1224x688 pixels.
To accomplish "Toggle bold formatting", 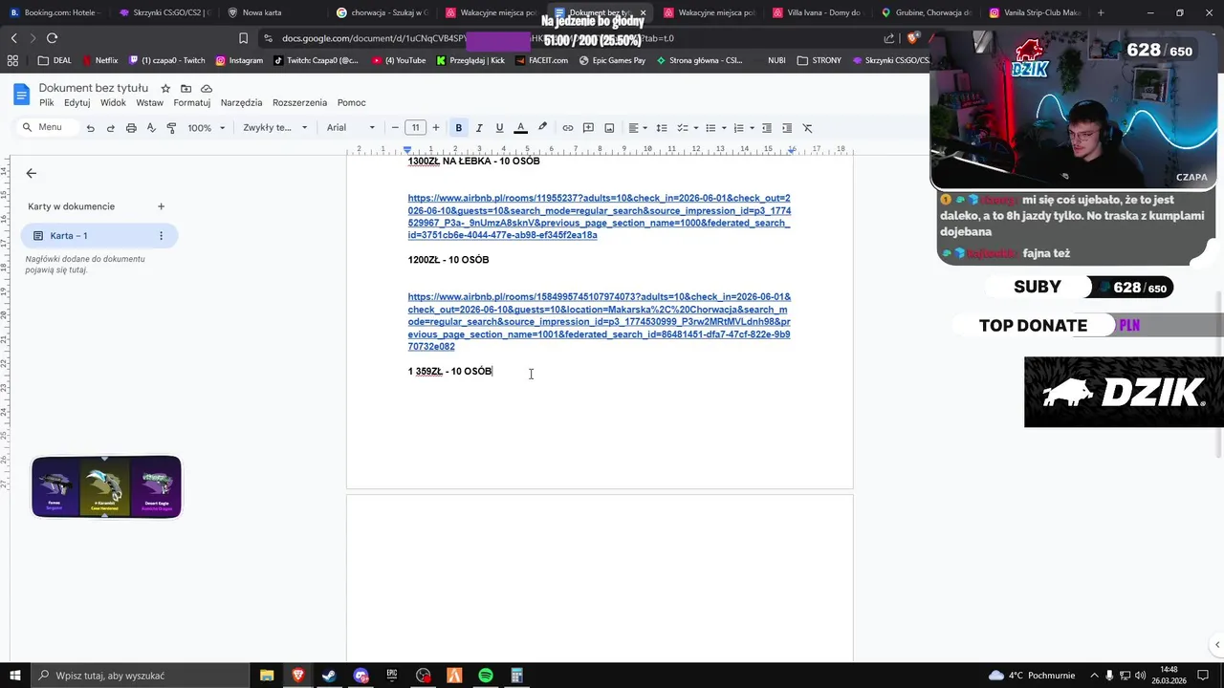I will 459,128.
